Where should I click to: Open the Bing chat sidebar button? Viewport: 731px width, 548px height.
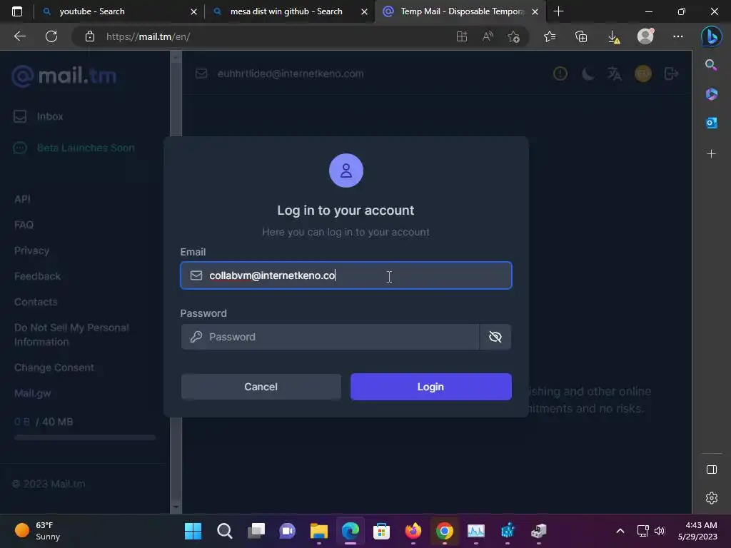[x=712, y=36]
